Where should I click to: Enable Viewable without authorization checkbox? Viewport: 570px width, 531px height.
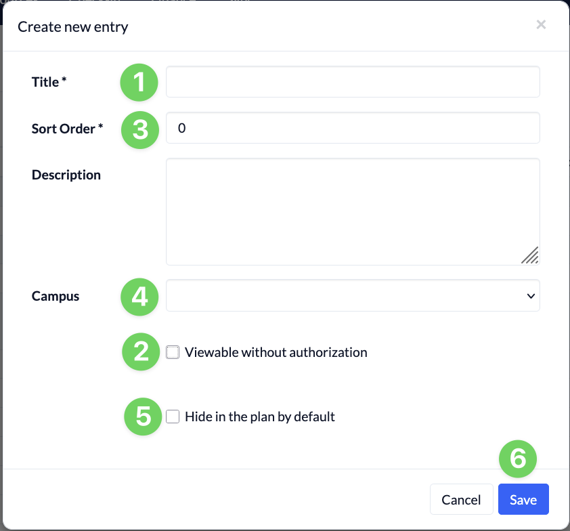[x=173, y=352]
